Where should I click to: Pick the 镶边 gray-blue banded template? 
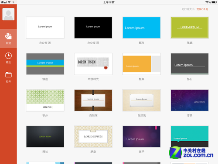tap(45, 64)
